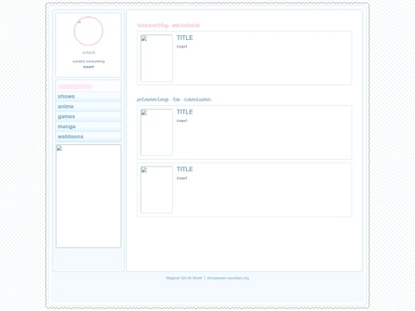Click the cover thumbnail under recently watched
The image size is (415, 311).
tap(157, 58)
